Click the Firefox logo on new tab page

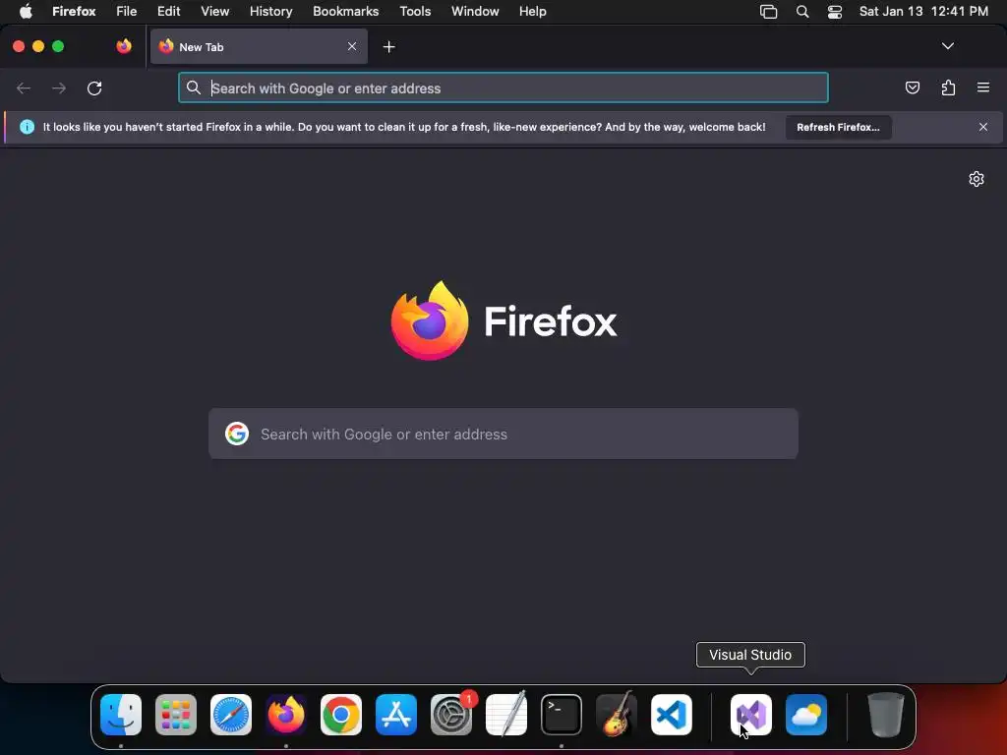pyautogui.click(x=504, y=320)
